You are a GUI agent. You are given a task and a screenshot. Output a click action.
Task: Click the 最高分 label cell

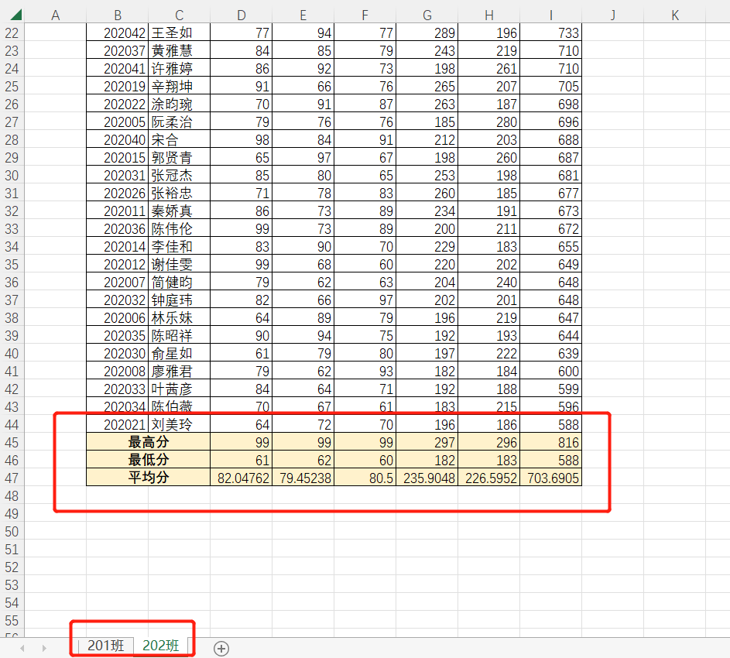(149, 442)
